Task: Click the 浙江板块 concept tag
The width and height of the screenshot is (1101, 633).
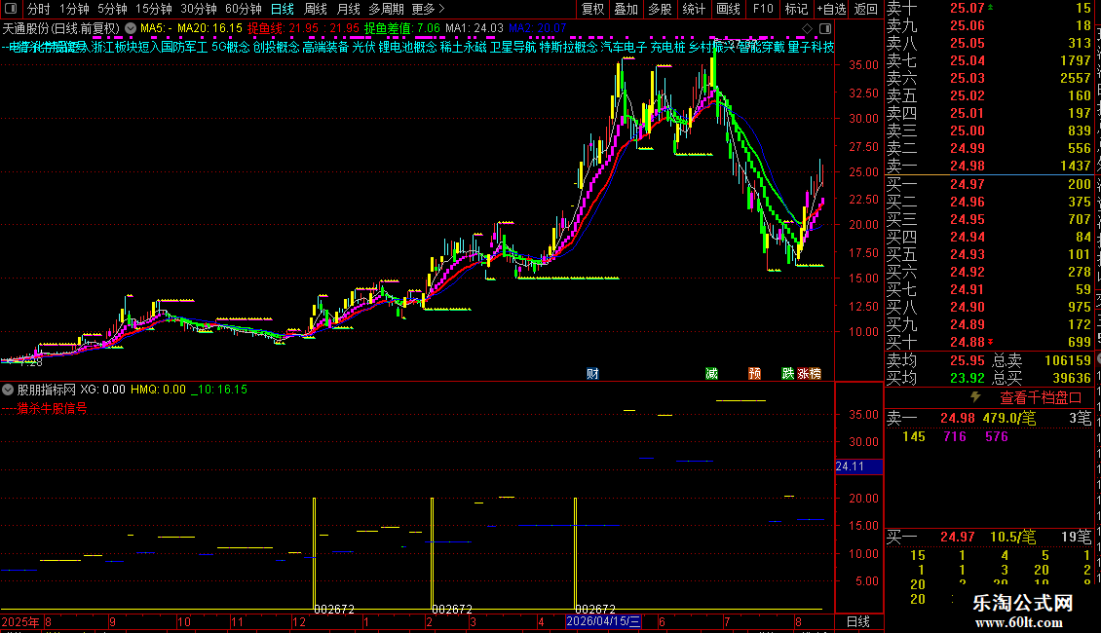Action: tap(114, 47)
